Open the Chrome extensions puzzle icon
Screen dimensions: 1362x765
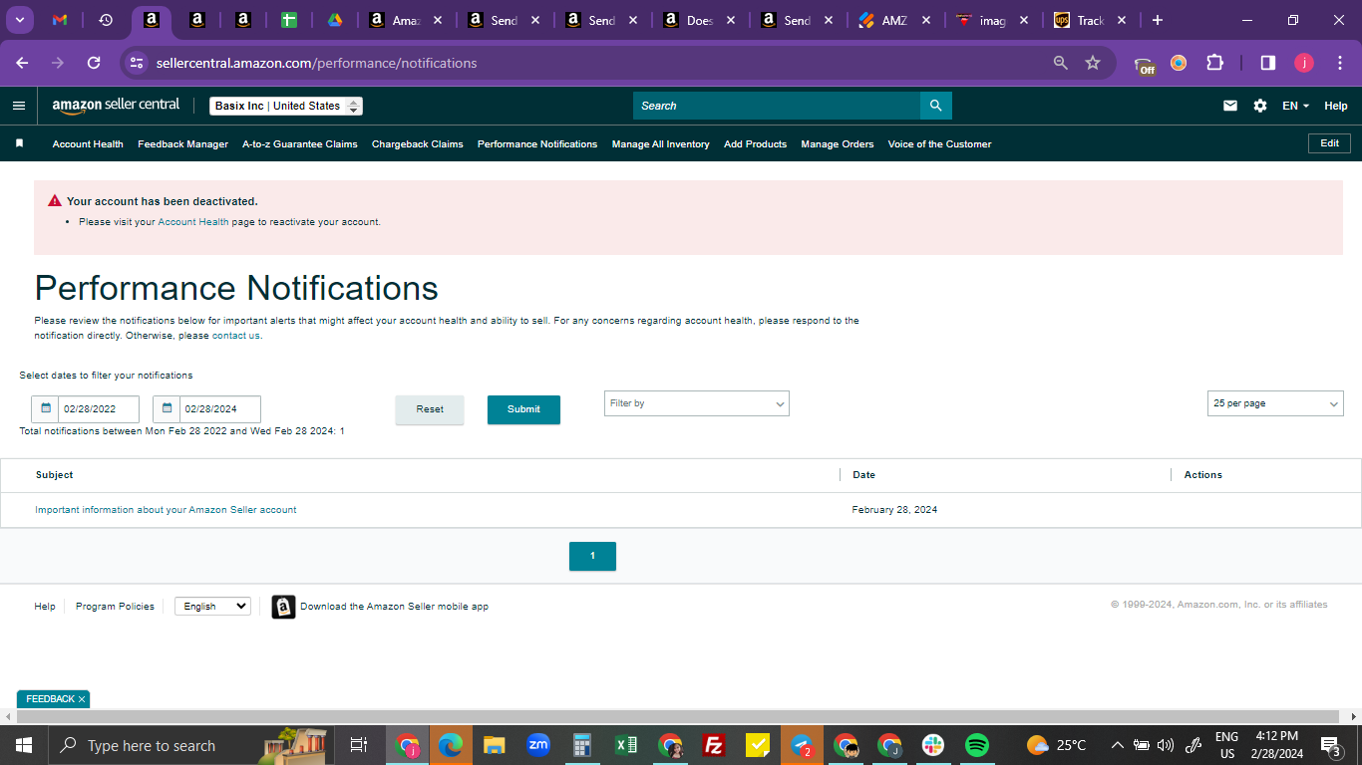1214,63
